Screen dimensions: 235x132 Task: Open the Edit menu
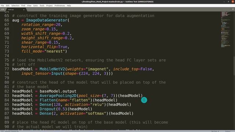click(8, 5)
